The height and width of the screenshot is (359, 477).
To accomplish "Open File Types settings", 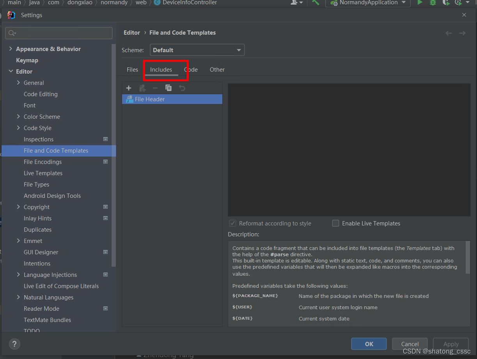I will pos(36,184).
